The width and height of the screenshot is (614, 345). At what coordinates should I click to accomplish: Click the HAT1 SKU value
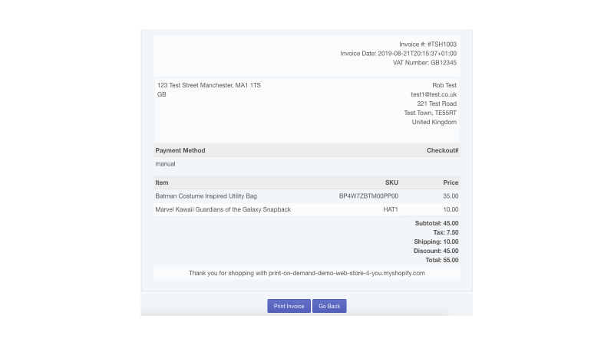[391, 209]
